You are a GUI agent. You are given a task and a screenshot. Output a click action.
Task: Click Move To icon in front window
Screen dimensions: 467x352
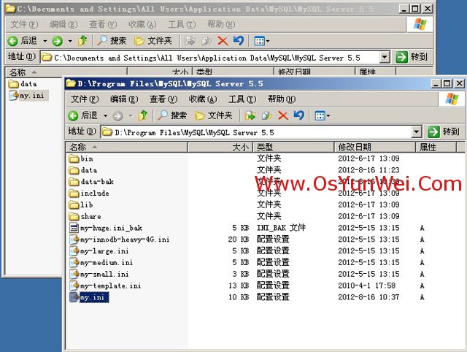click(x=250, y=115)
